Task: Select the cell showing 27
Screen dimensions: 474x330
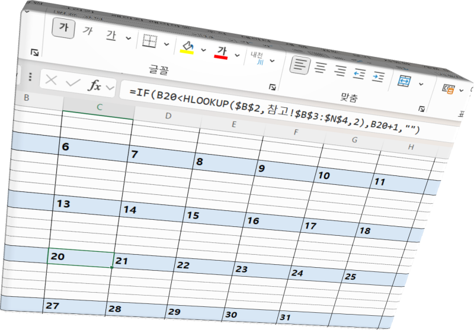Action: click(75, 308)
